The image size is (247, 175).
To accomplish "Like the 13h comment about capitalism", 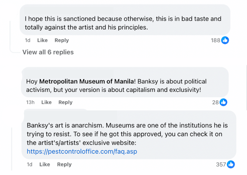I will coord(47,102).
